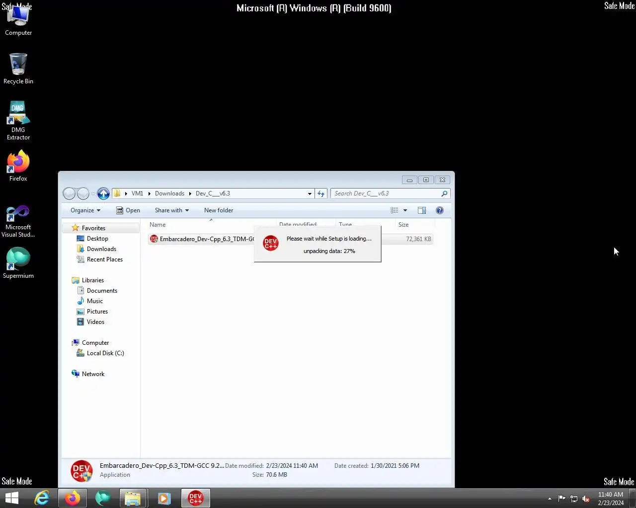Image resolution: width=636 pixels, height=508 pixels.
Task: Click in the Search Dev_C__v6.3 field
Action: pyautogui.click(x=386, y=193)
